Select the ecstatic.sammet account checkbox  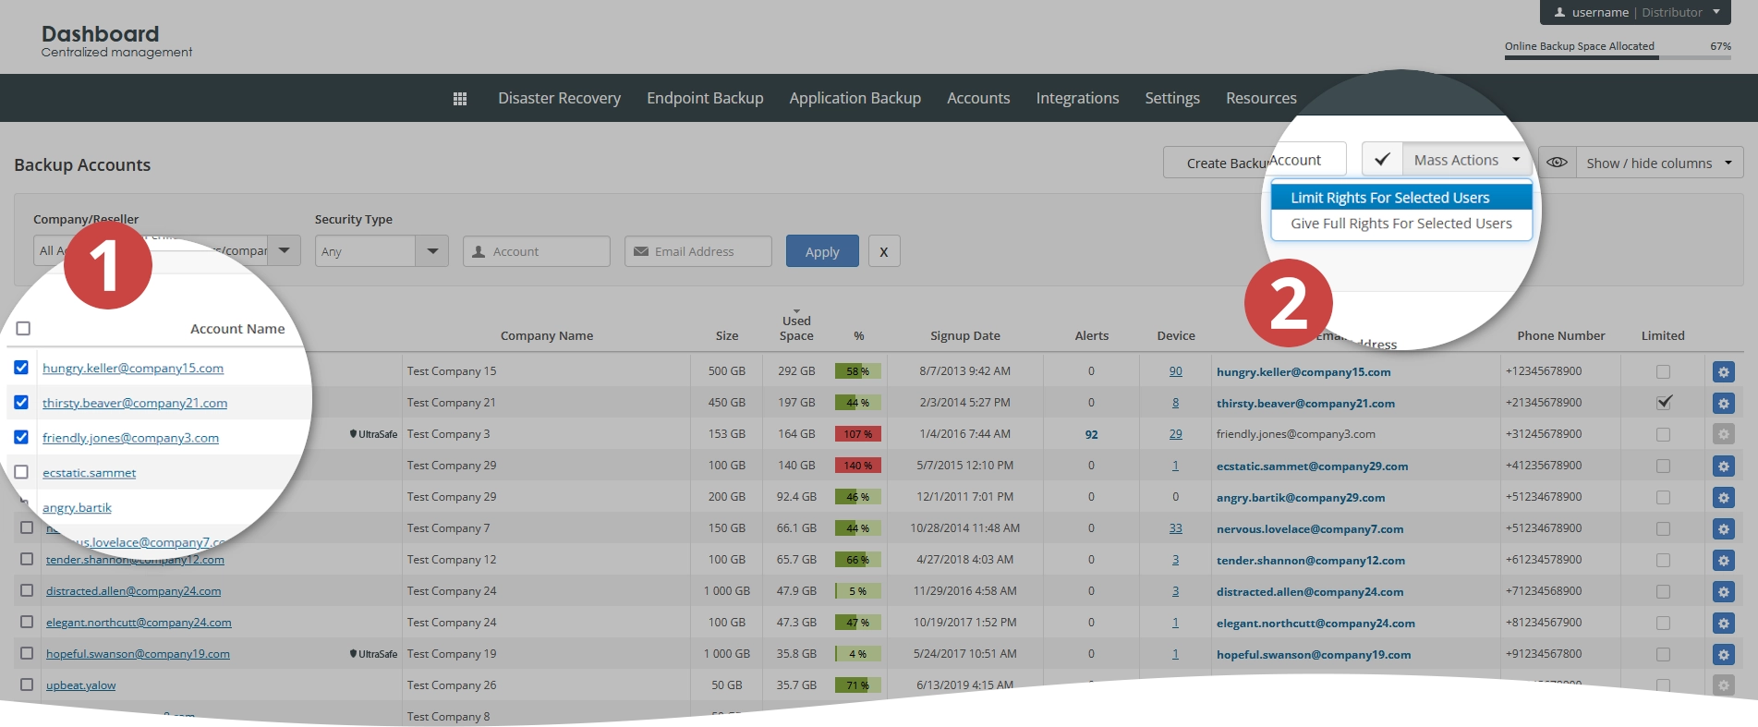pos(21,472)
